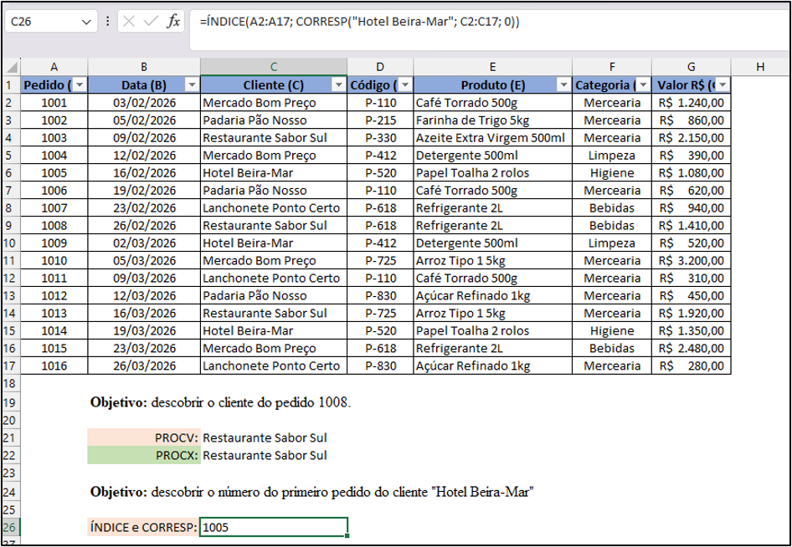Open the Data (B) filter dropdown

[192, 84]
